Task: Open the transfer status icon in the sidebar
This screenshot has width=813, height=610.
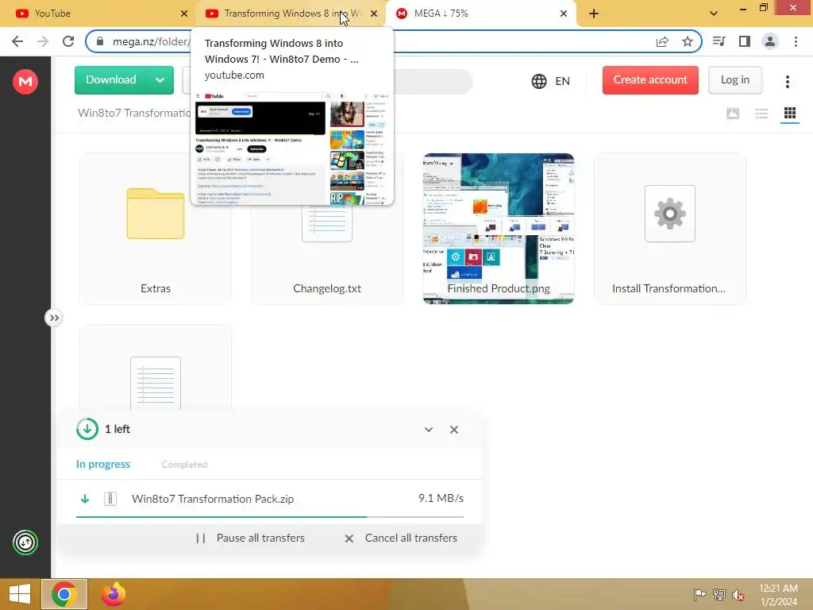Action: click(25, 542)
